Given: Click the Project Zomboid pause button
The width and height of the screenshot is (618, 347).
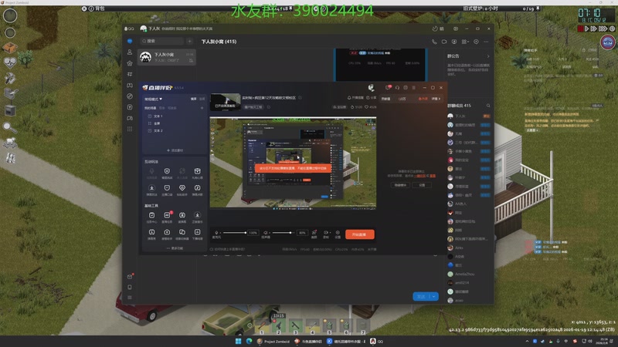Looking at the screenshot, I should coord(580,29).
